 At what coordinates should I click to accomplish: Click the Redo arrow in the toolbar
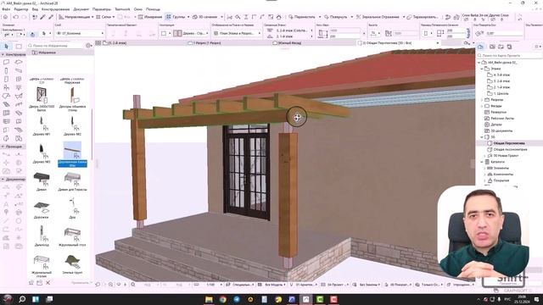pyautogui.click(x=25, y=17)
